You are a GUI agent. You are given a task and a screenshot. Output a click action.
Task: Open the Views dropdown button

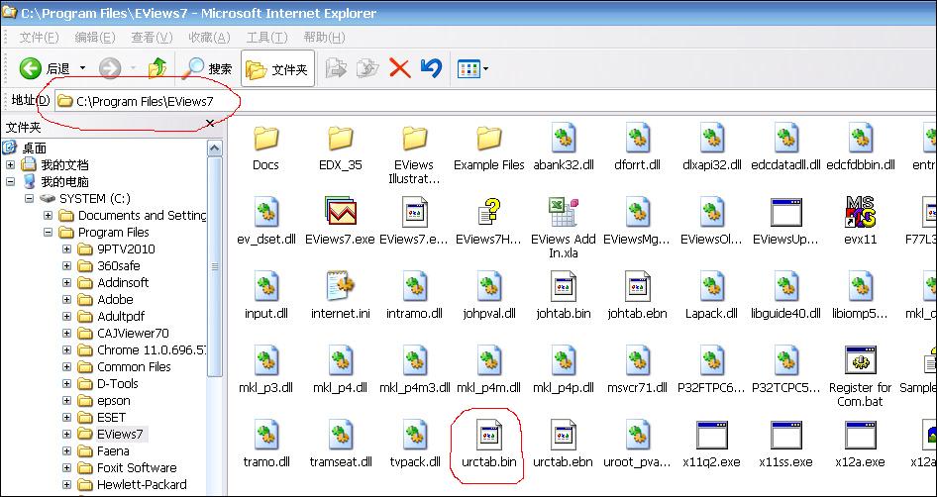tap(472, 69)
